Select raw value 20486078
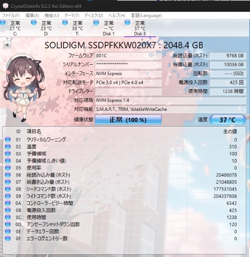Viewport: 250px width, 257px height. tap(226, 175)
